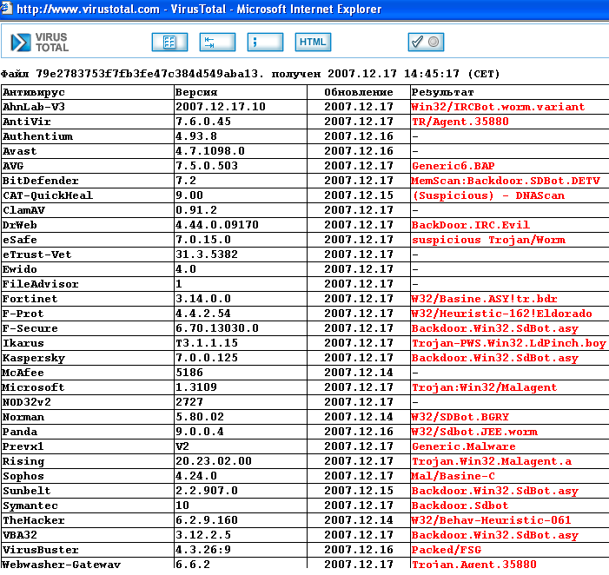Click McAfee version 5186

[x=189, y=373]
